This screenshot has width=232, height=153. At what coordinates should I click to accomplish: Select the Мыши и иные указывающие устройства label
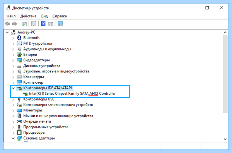click(x=58, y=116)
